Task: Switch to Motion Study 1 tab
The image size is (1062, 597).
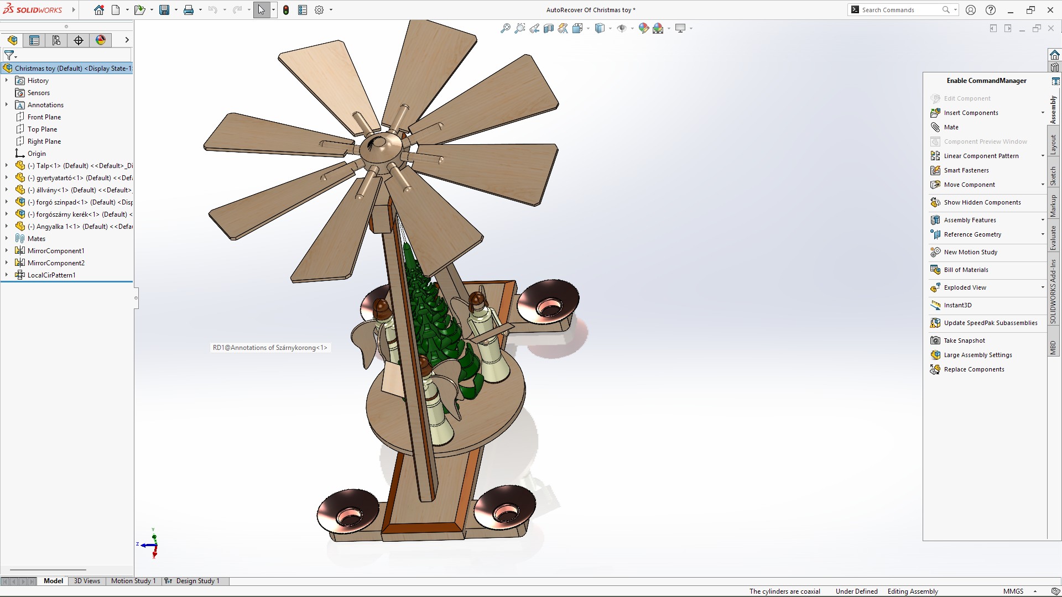Action: (x=133, y=581)
